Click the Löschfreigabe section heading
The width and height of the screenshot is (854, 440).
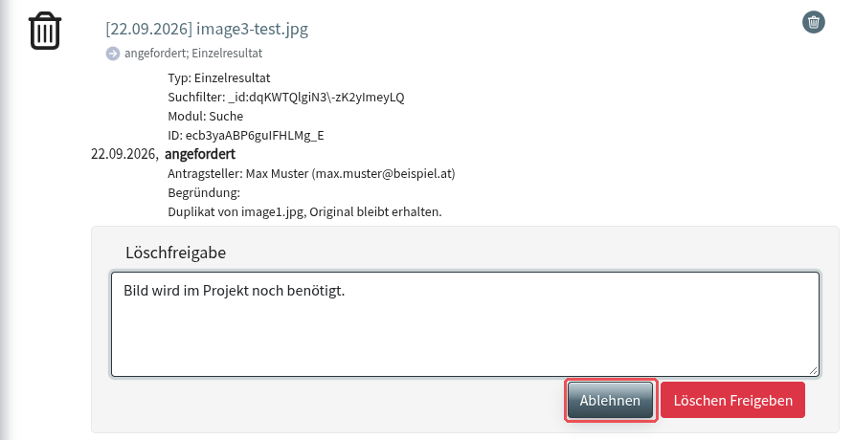pos(175,253)
